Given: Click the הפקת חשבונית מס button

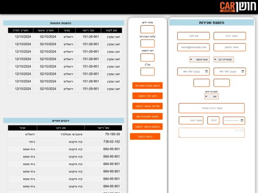Looking at the screenshot, I should coord(148,116).
